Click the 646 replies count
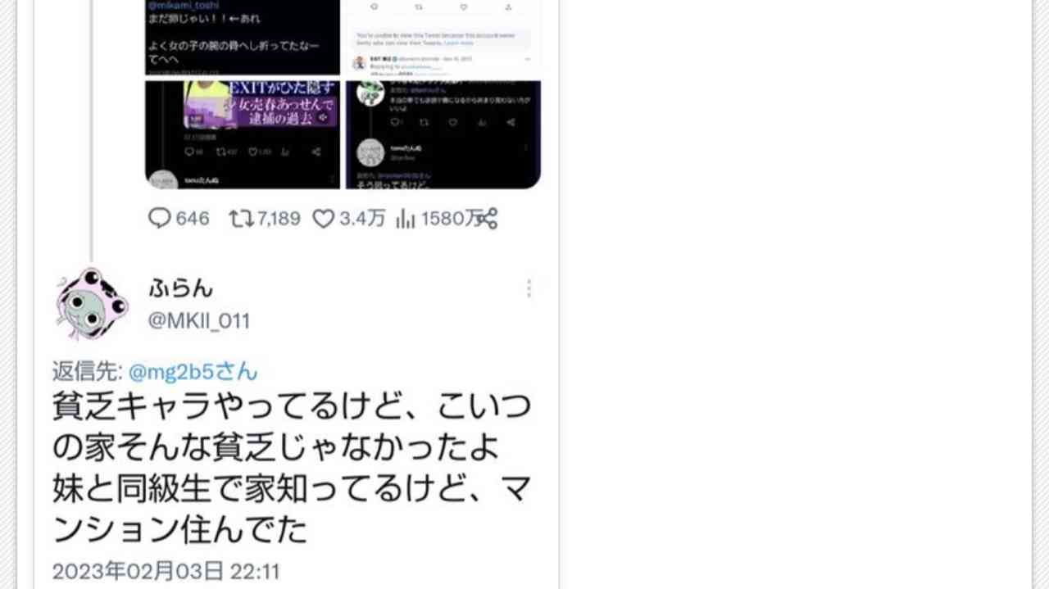 pos(193,219)
